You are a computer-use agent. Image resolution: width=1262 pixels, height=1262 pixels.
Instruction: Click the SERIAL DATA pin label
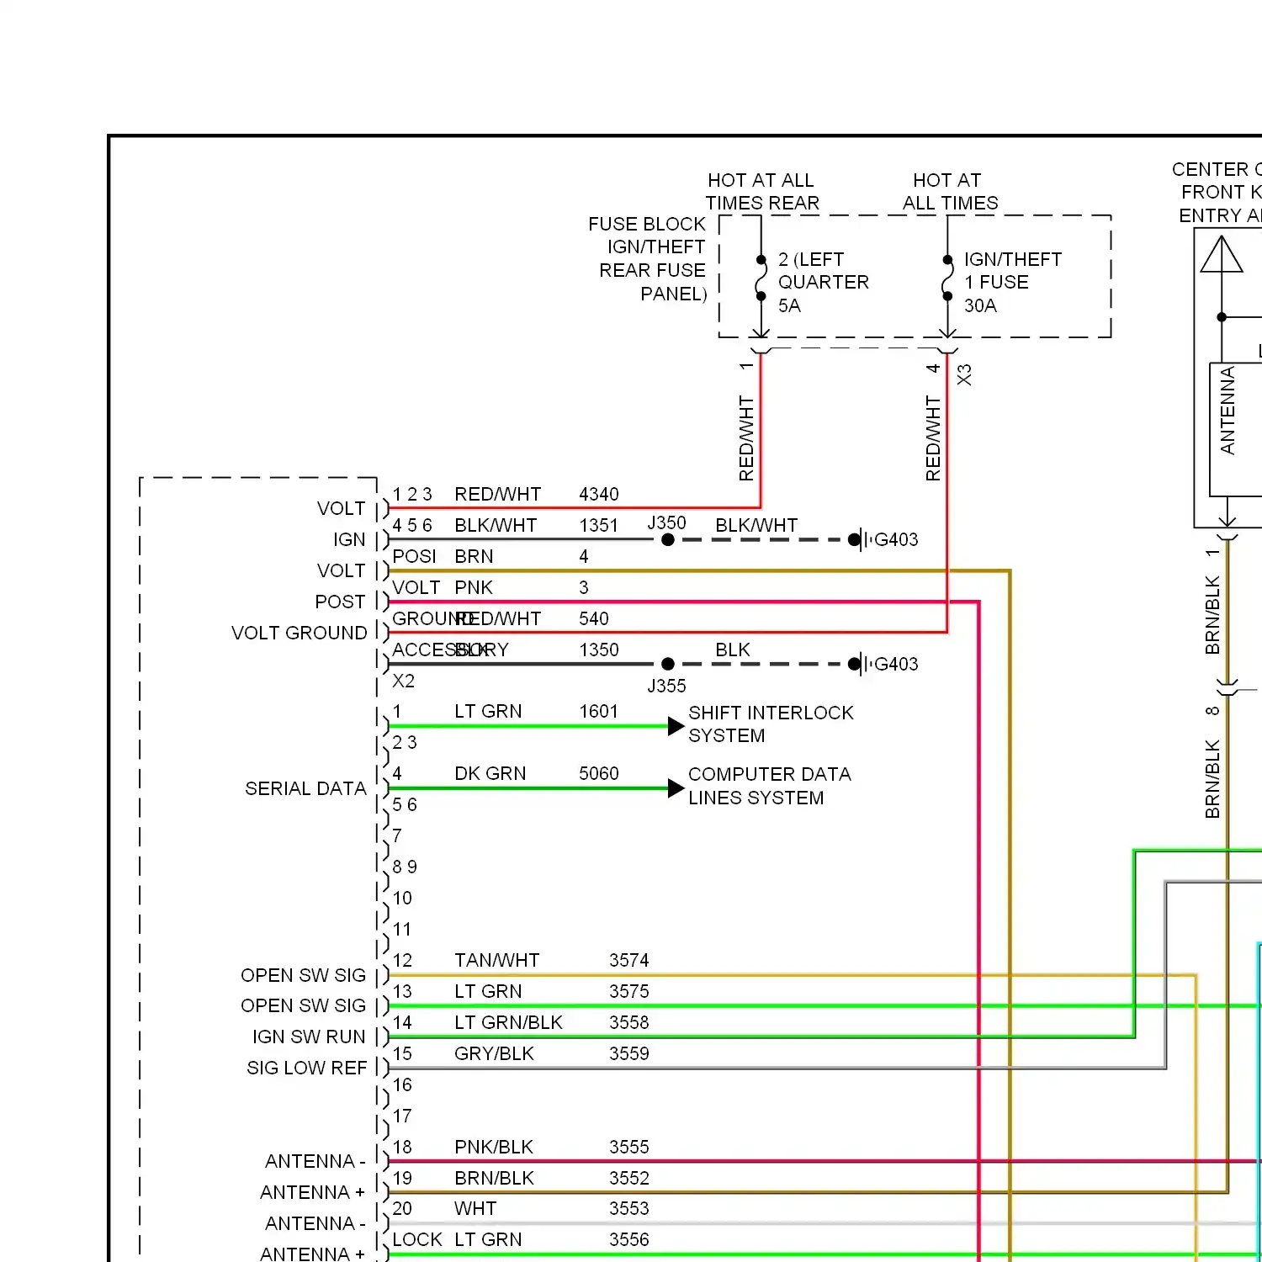click(305, 788)
